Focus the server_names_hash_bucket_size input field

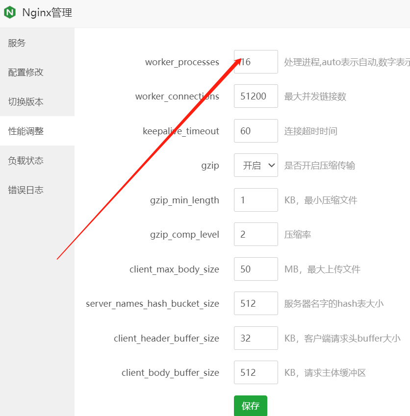256,303
